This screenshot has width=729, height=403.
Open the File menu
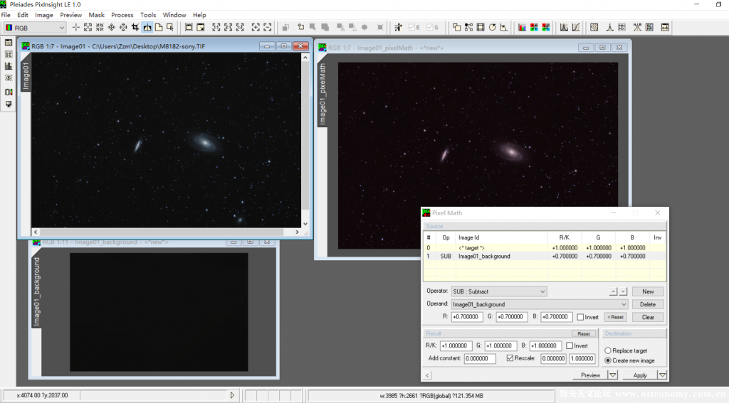[6, 15]
